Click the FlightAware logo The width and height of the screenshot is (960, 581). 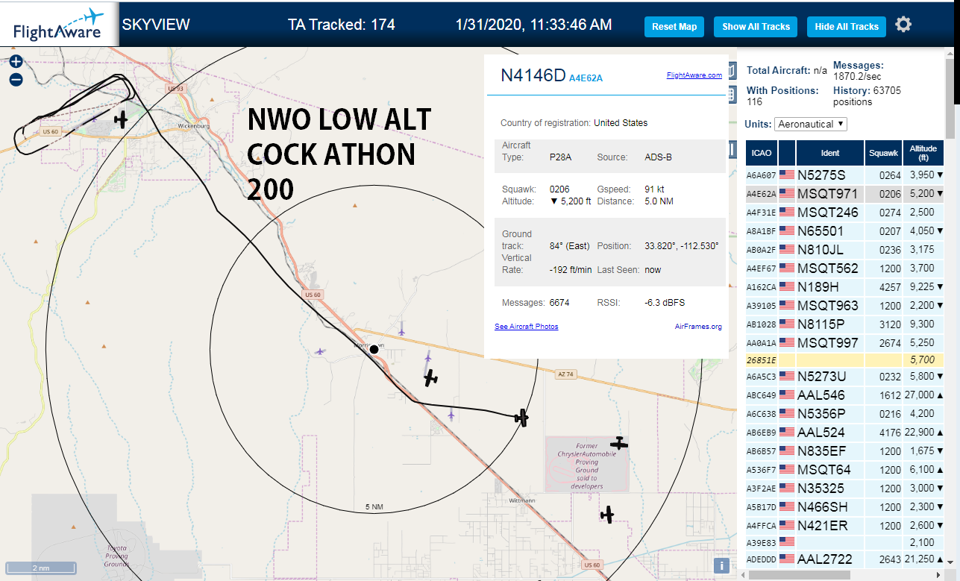[x=59, y=24]
